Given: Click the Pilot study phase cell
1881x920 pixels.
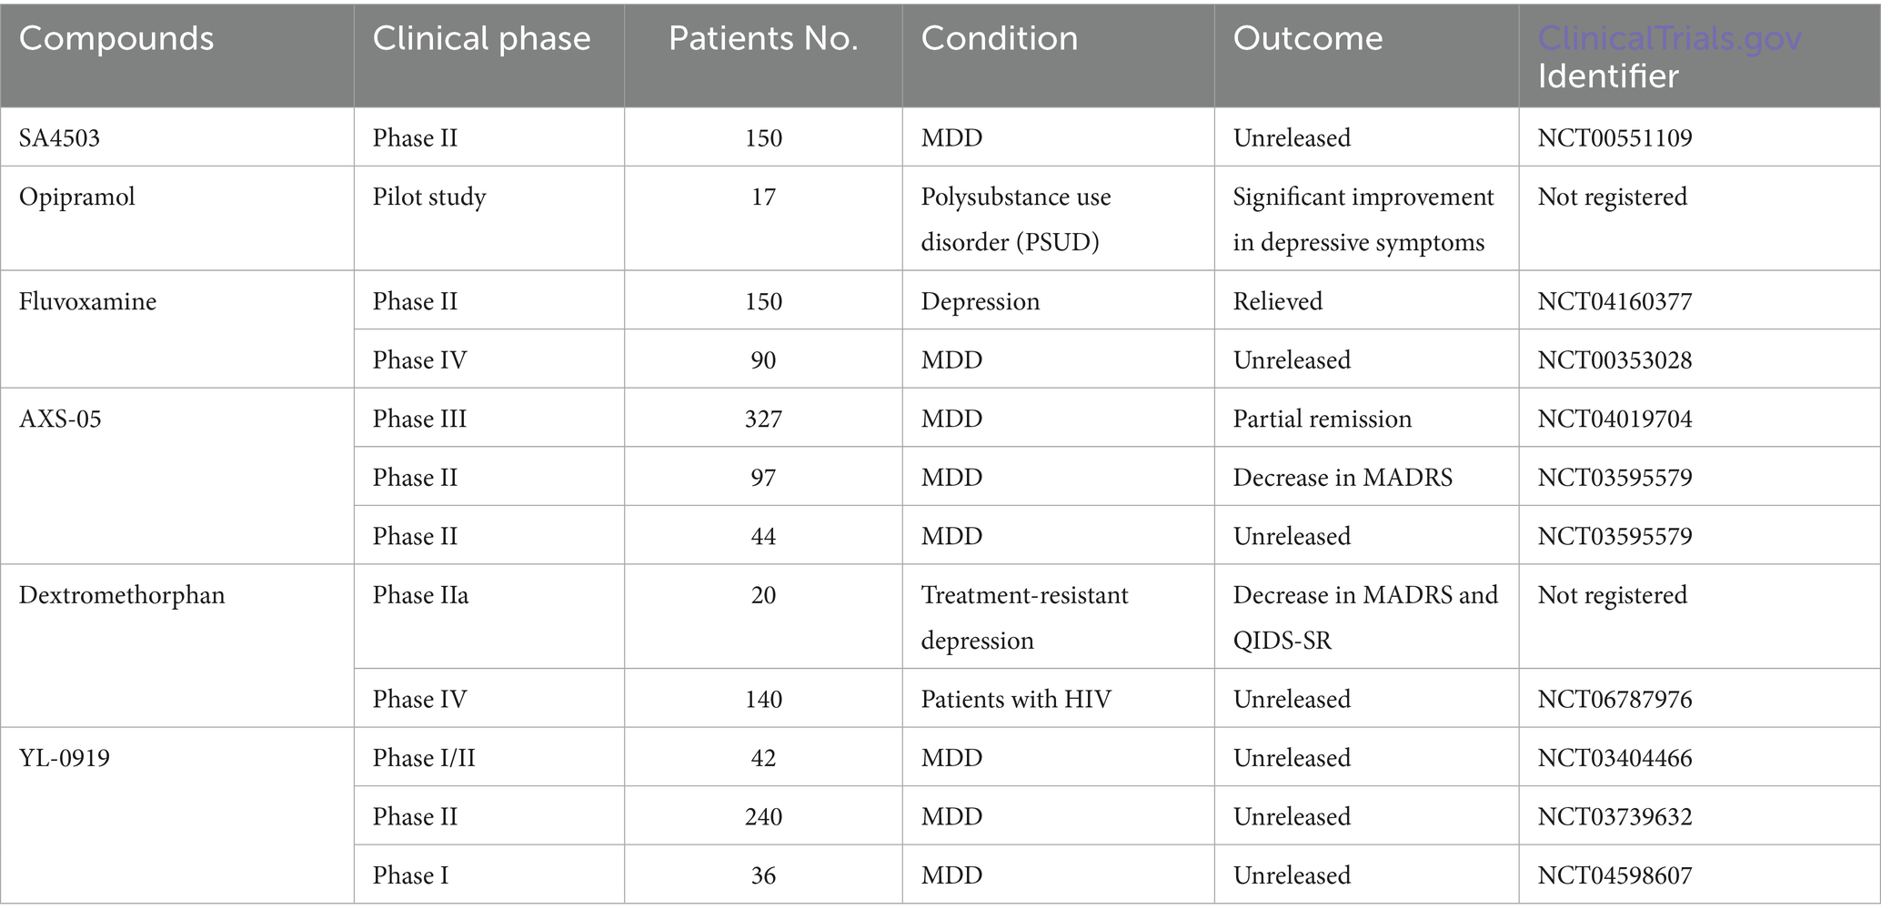Looking at the screenshot, I should (x=429, y=197).
